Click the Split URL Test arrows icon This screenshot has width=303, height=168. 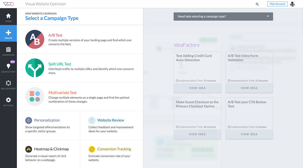click(x=34, y=68)
